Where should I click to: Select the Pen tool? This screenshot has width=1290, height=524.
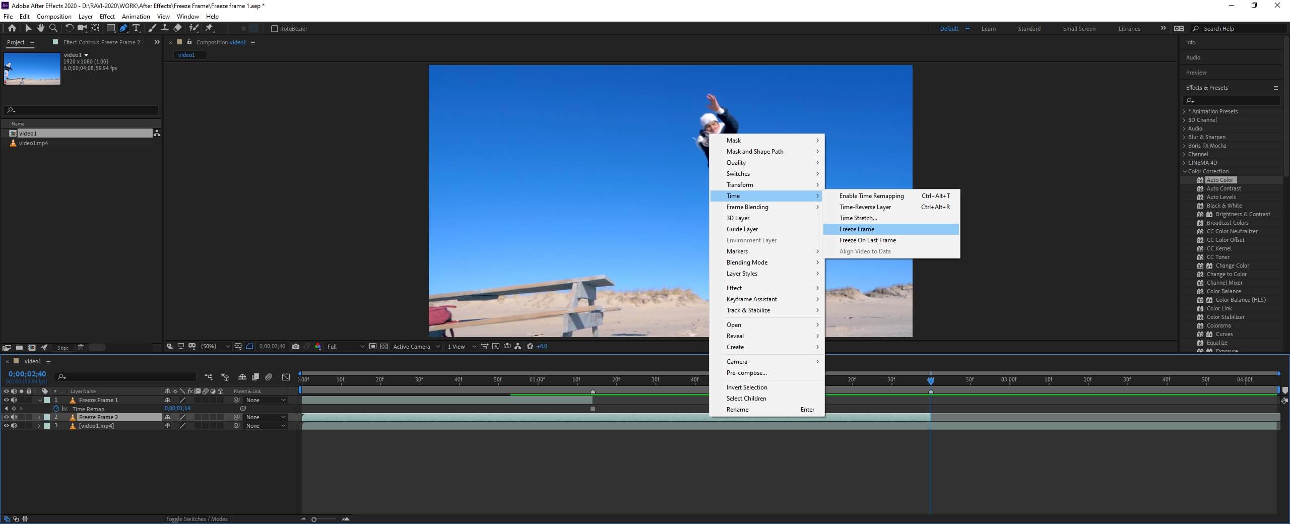pos(123,28)
